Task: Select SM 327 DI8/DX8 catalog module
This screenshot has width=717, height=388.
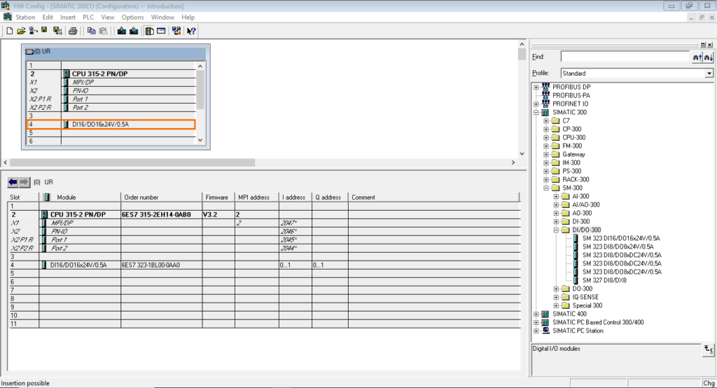Action: [x=604, y=280]
